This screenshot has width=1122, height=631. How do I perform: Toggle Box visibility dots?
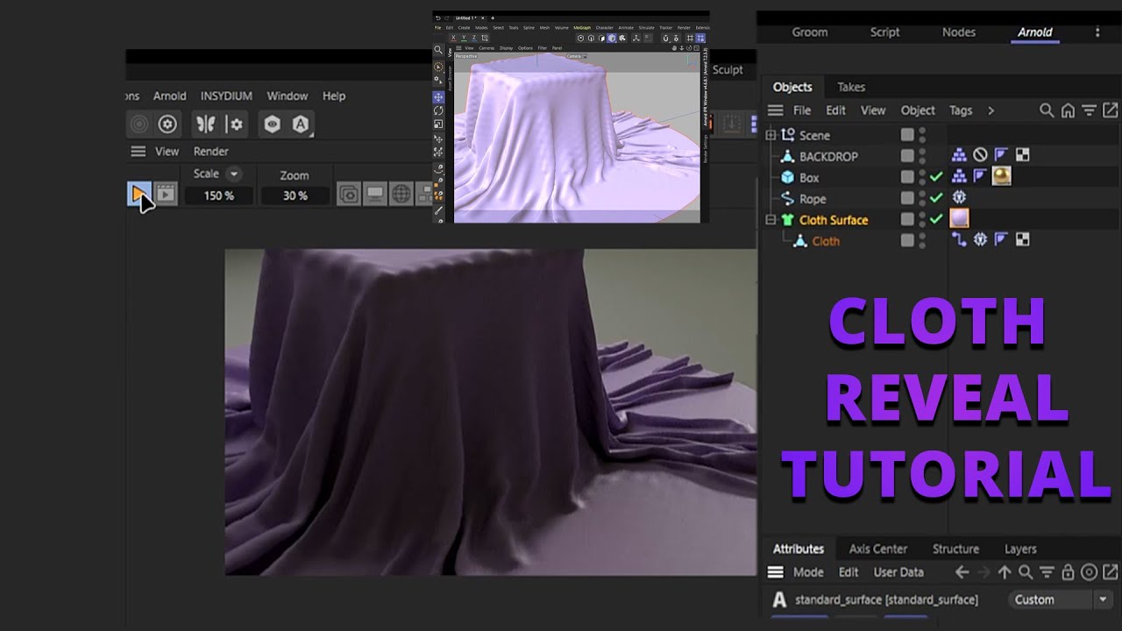point(922,177)
